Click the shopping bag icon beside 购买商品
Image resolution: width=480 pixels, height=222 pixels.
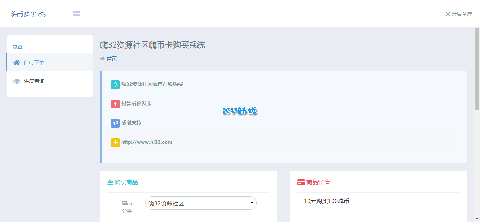[110, 182]
